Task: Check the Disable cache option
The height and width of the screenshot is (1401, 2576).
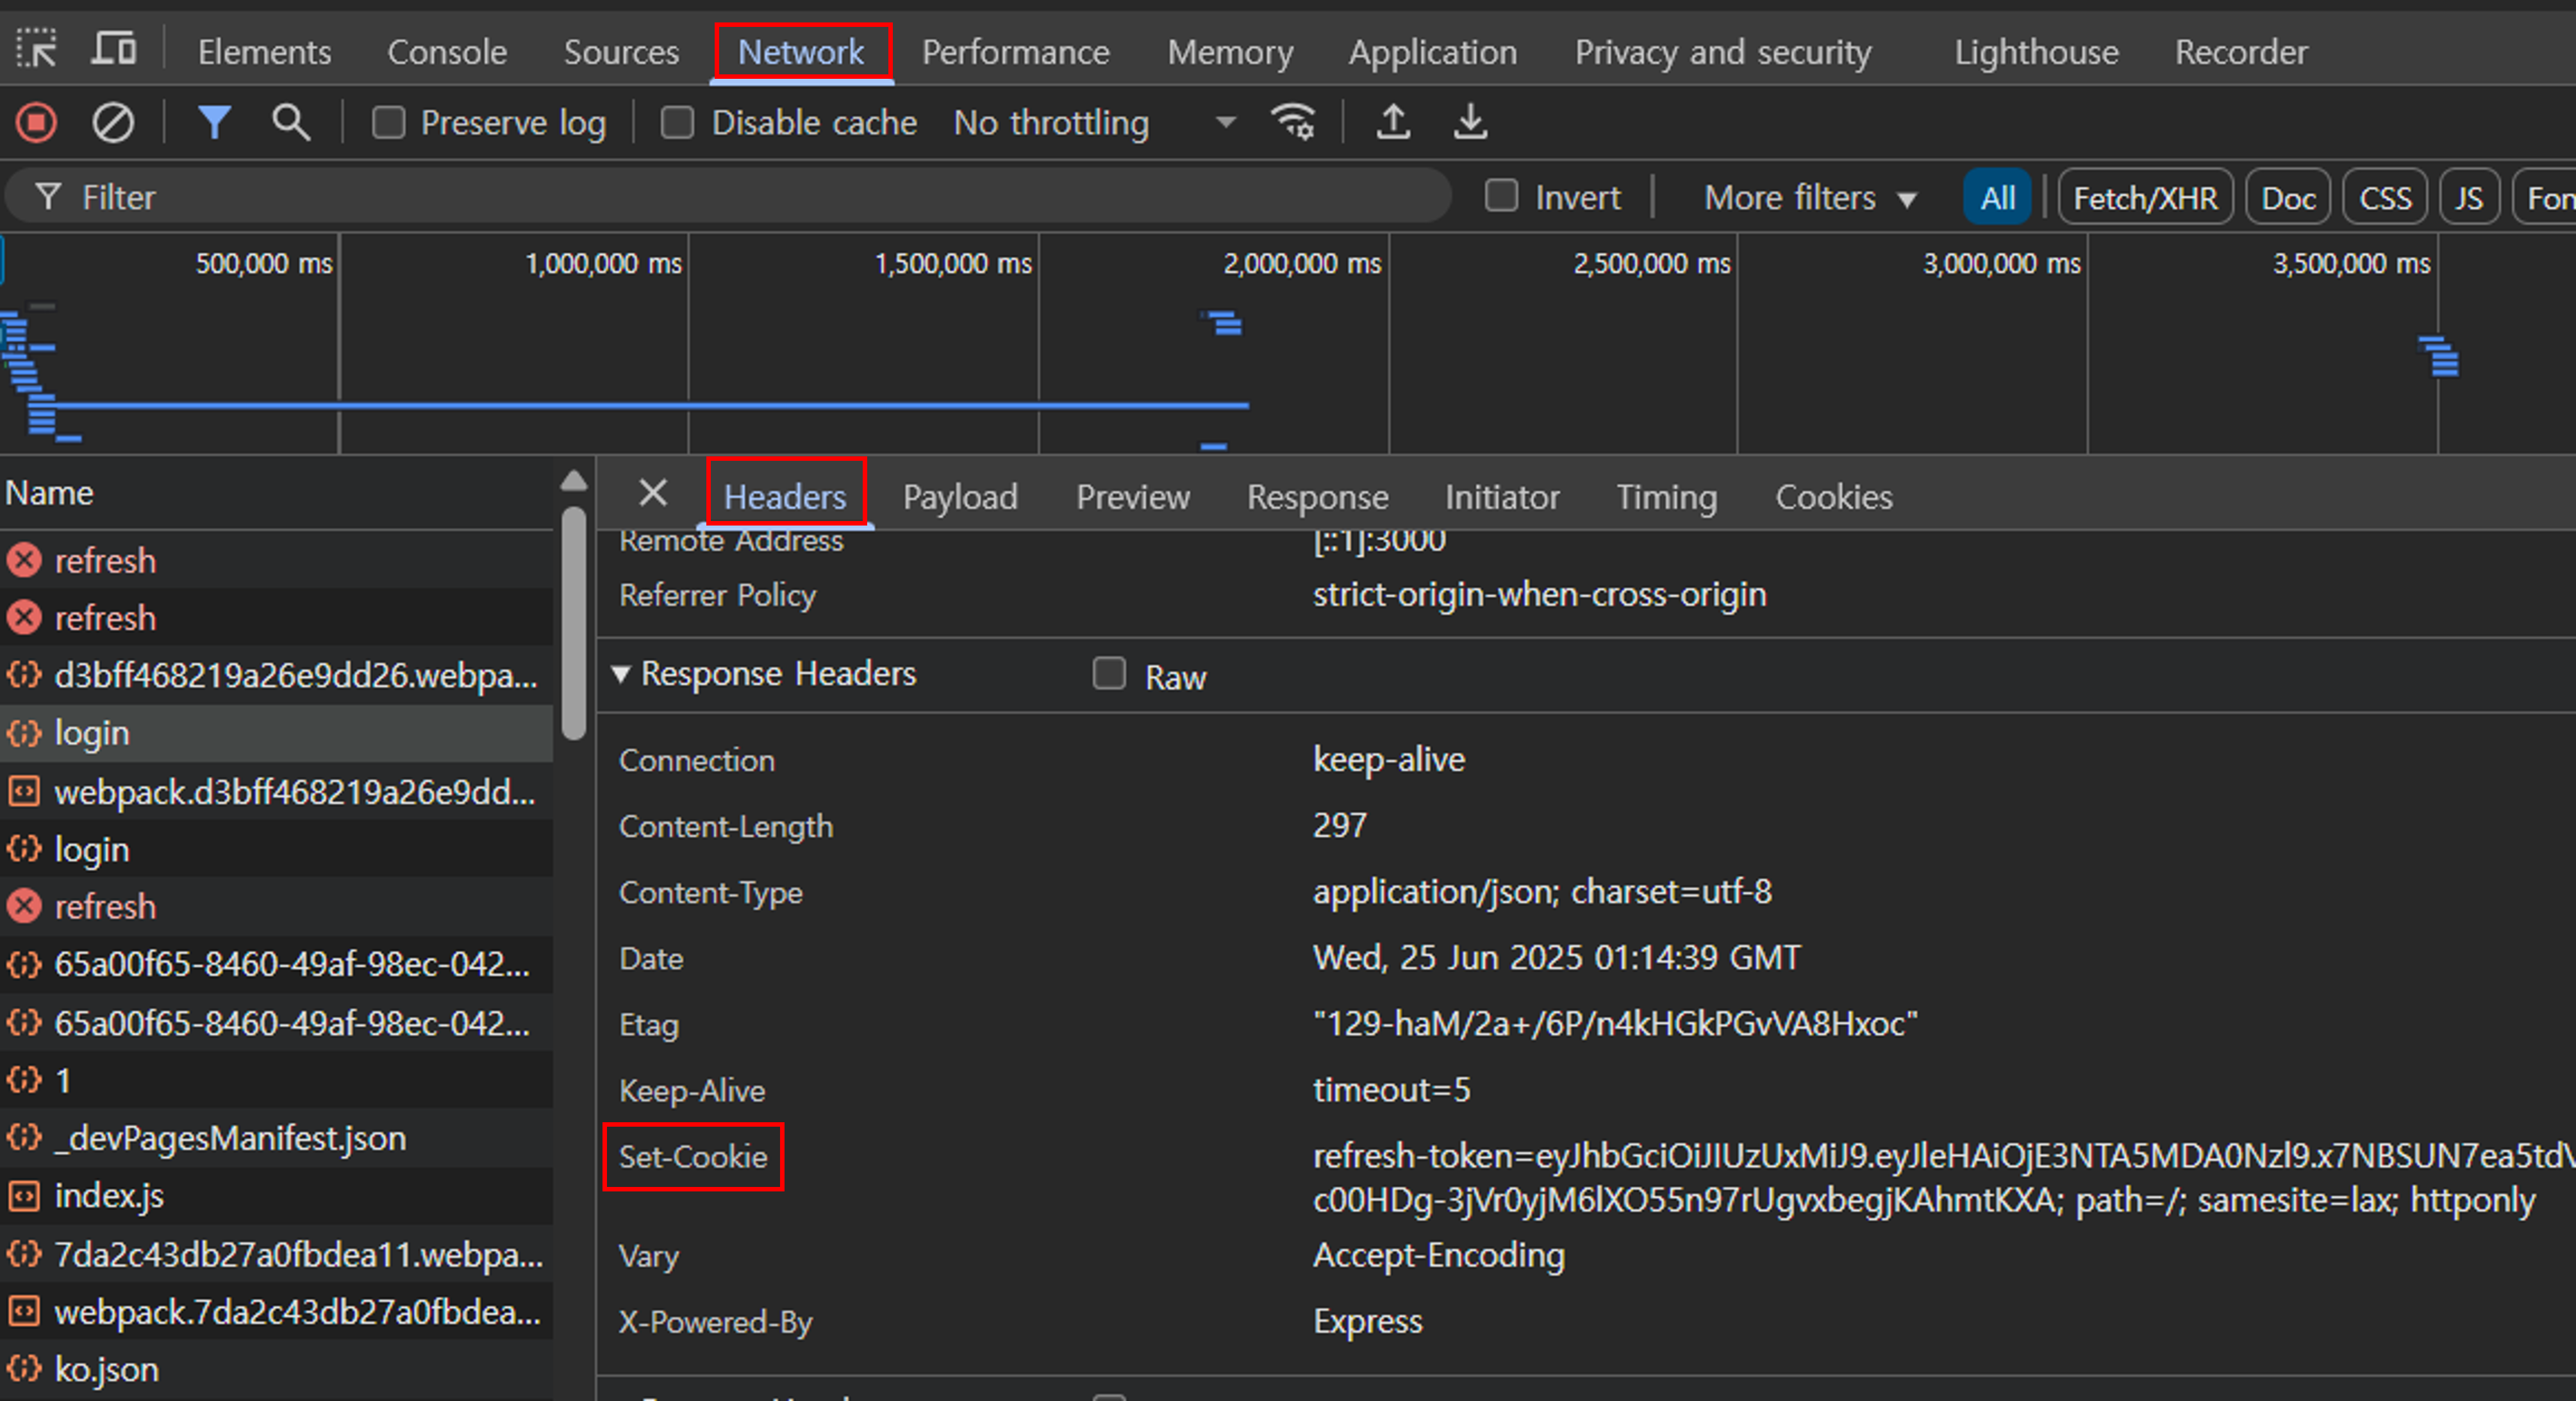Action: [x=677, y=123]
